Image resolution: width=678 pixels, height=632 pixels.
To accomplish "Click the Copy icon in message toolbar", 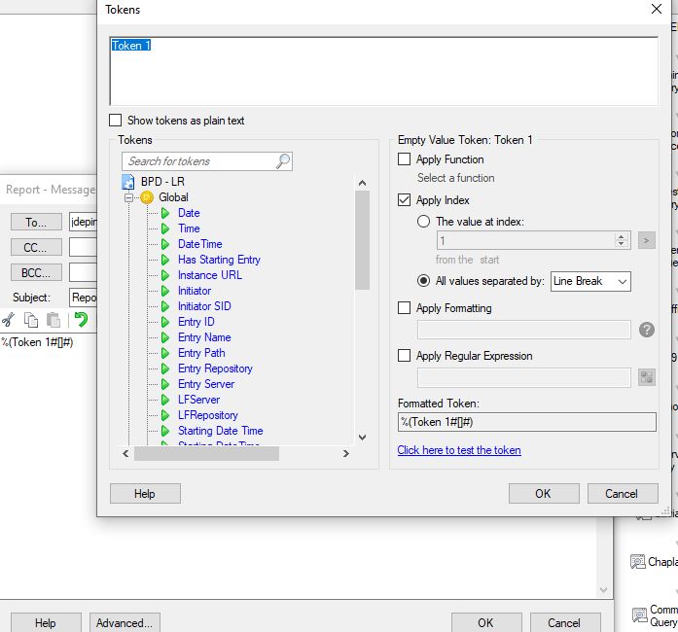I will coord(31,320).
